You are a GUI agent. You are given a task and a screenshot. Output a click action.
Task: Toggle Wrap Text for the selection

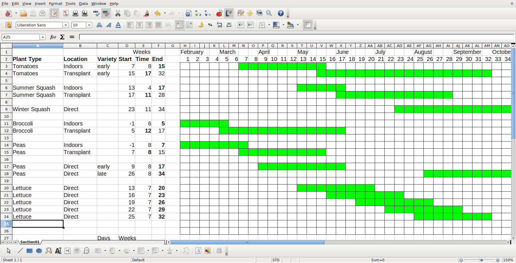180,25
